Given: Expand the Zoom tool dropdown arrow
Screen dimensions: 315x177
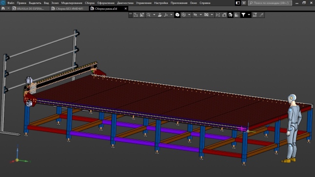Looking at the screenshot, I should [154, 15].
